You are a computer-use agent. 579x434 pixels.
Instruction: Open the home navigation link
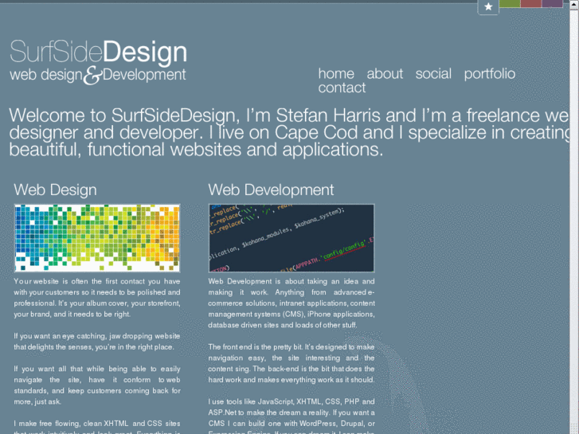click(336, 73)
